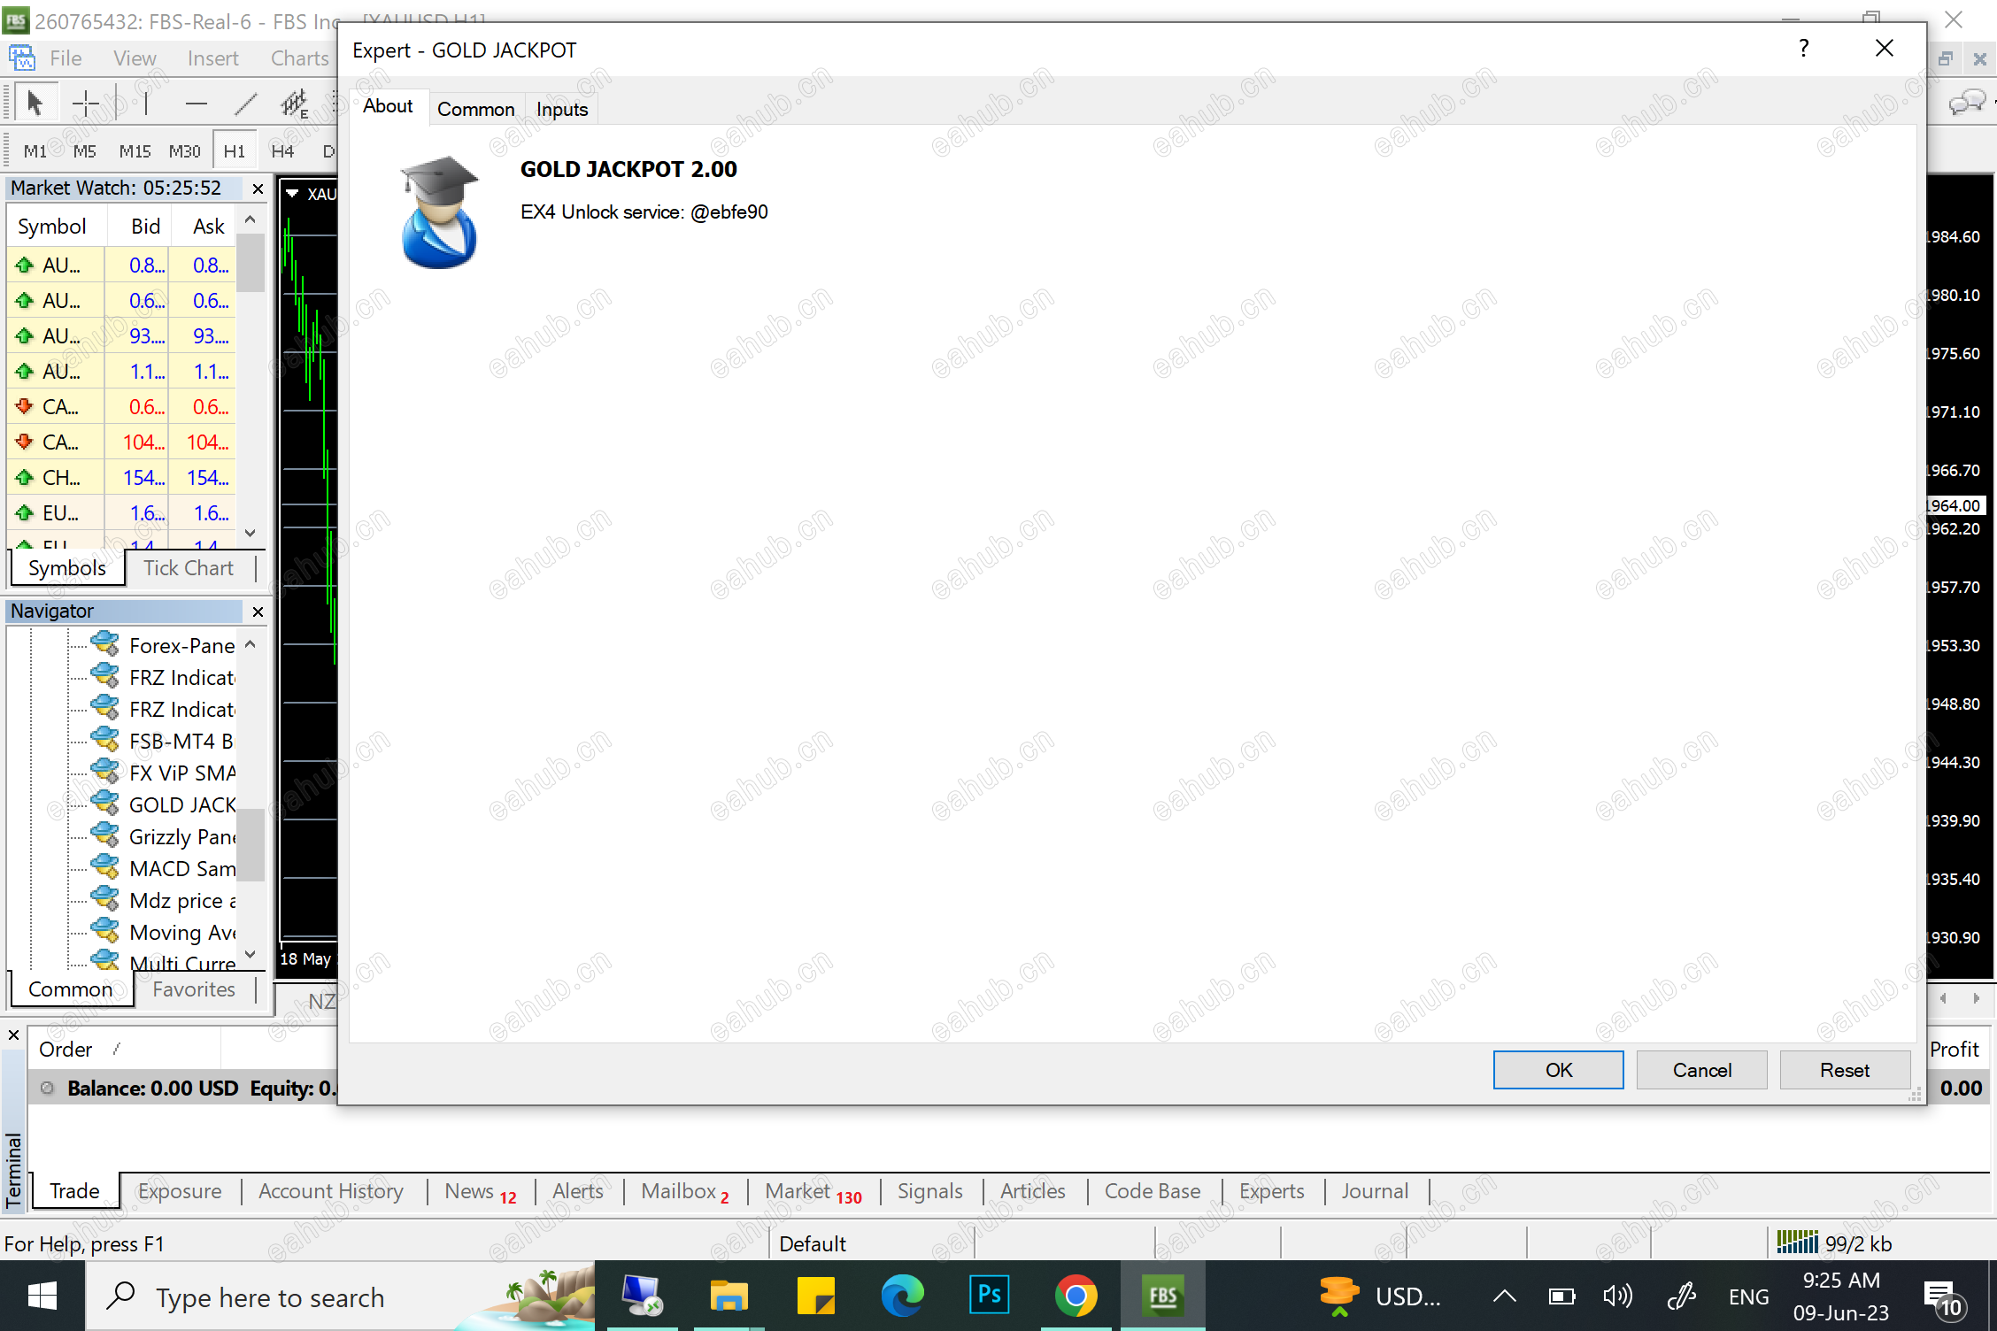The width and height of the screenshot is (1997, 1331).
Task: Select Mdz price expert in Navigator
Action: point(182,900)
